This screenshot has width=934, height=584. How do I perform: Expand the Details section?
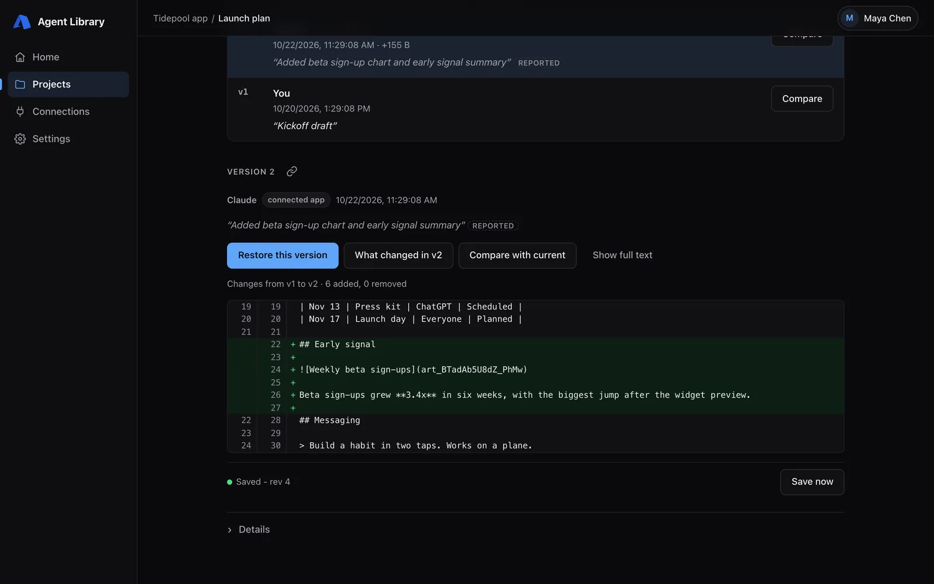tap(249, 530)
